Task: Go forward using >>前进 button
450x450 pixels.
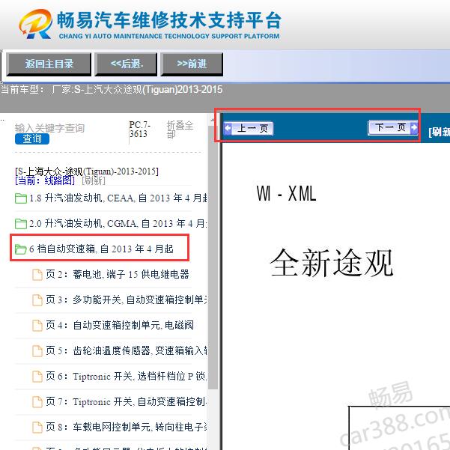Action: pos(192,64)
